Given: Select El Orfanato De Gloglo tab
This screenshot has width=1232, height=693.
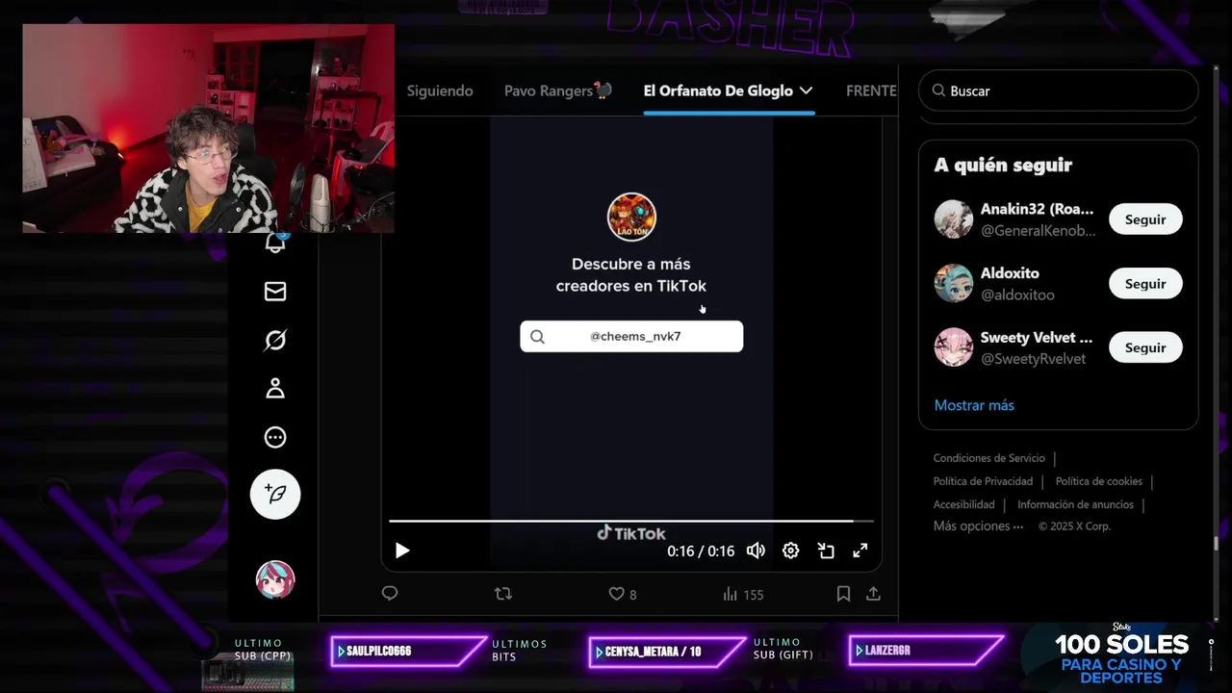Looking at the screenshot, I should (718, 90).
